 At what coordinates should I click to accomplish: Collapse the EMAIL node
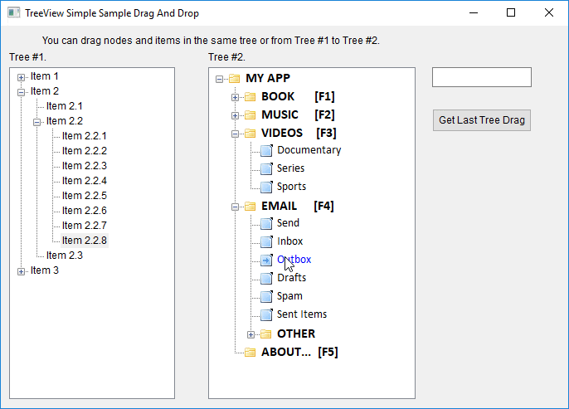pos(236,207)
